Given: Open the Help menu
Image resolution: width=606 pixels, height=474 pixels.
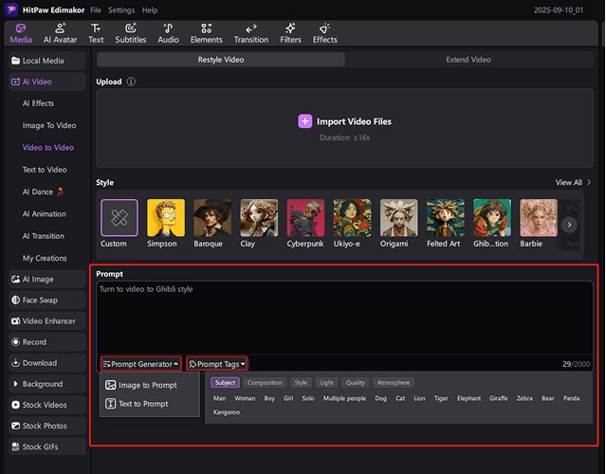Looking at the screenshot, I should click(149, 10).
